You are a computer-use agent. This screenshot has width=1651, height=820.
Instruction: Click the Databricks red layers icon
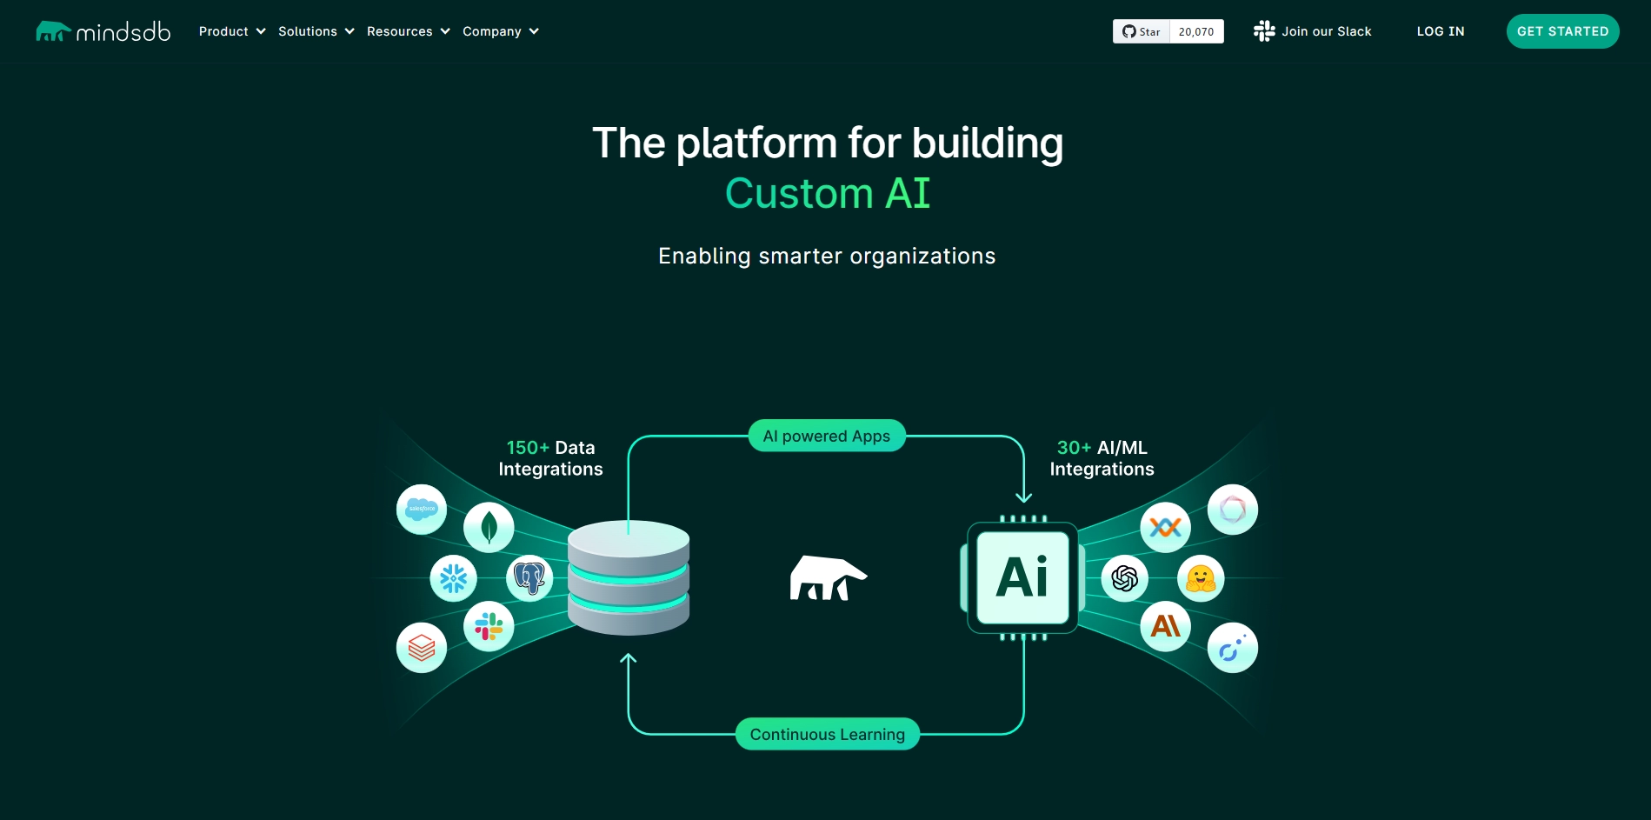point(422,648)
